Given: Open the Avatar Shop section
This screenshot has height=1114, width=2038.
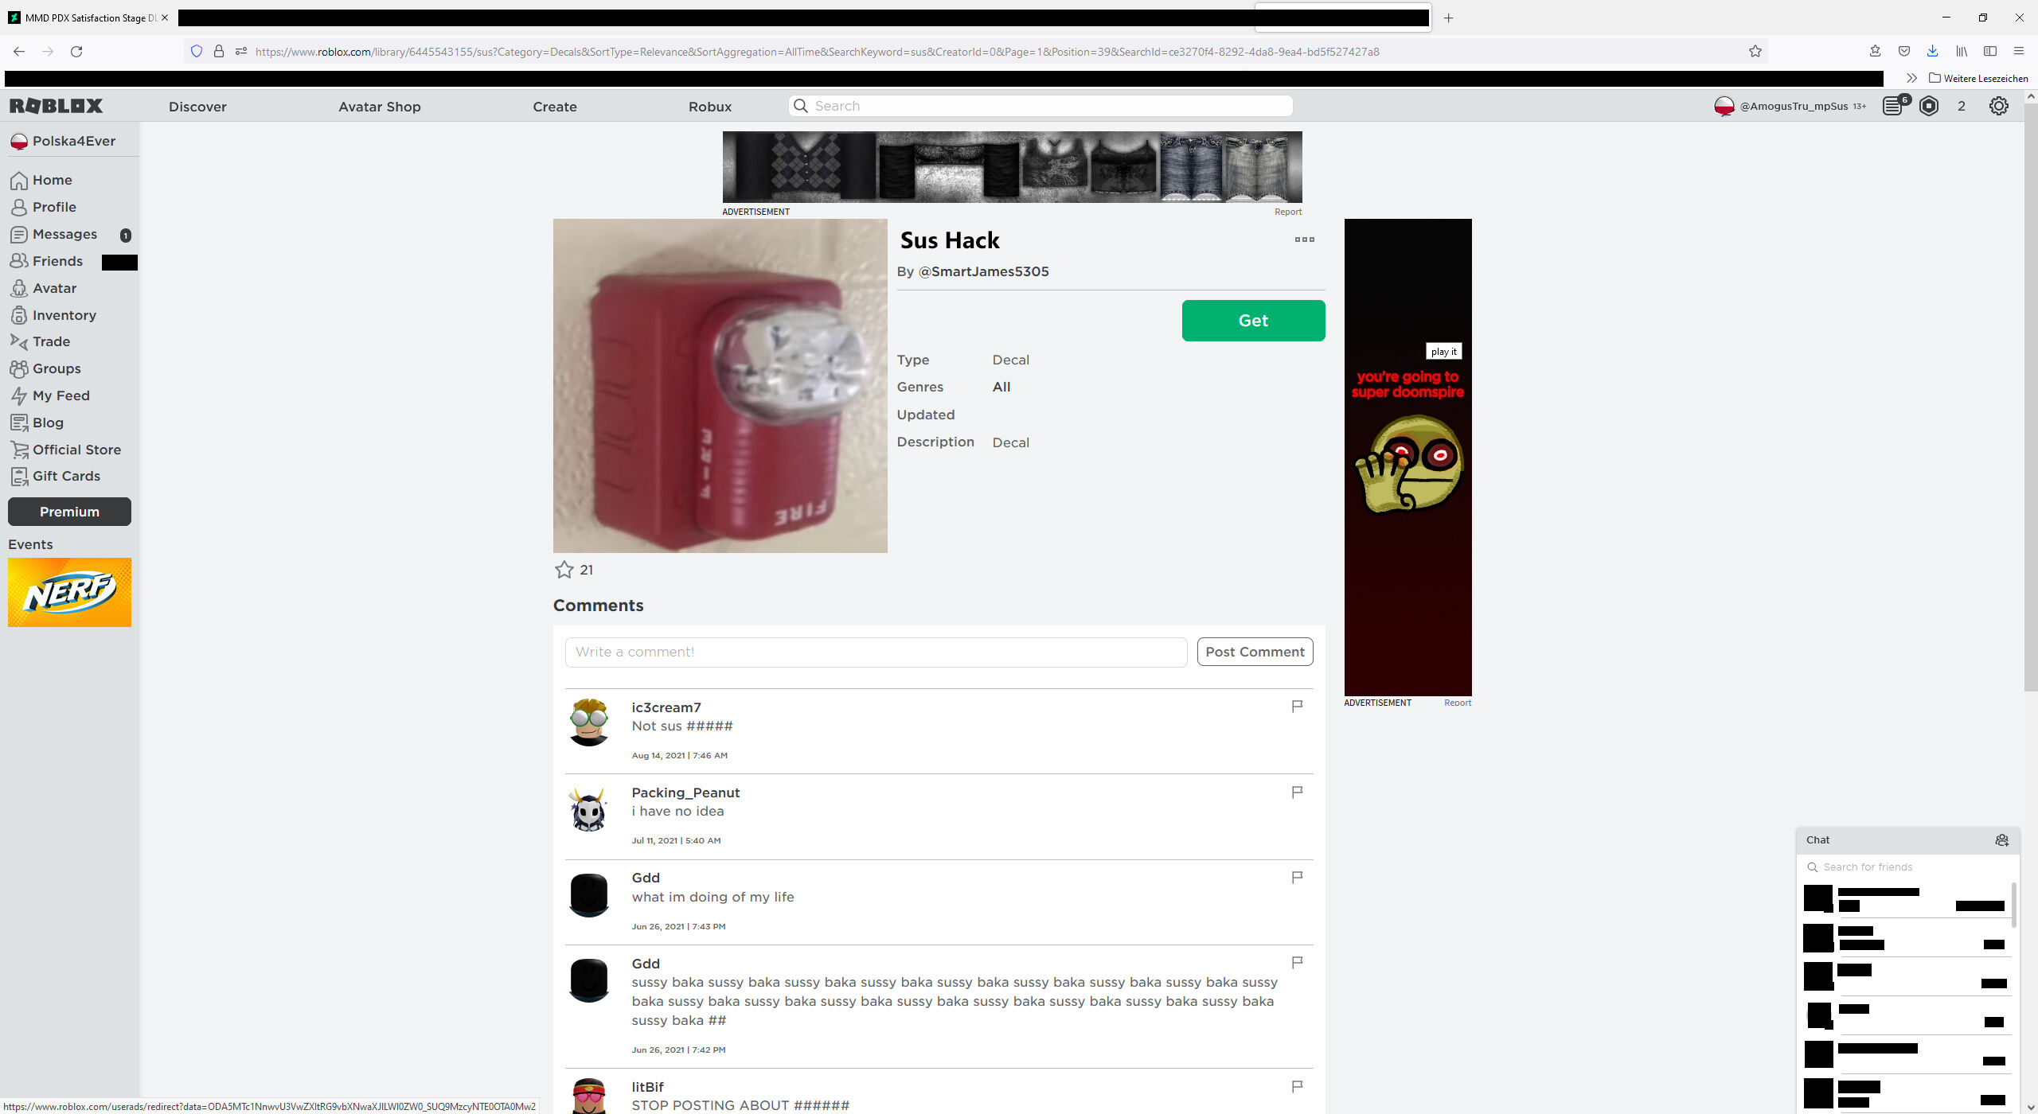Looking at the screenshot, I should click(381, 106).
